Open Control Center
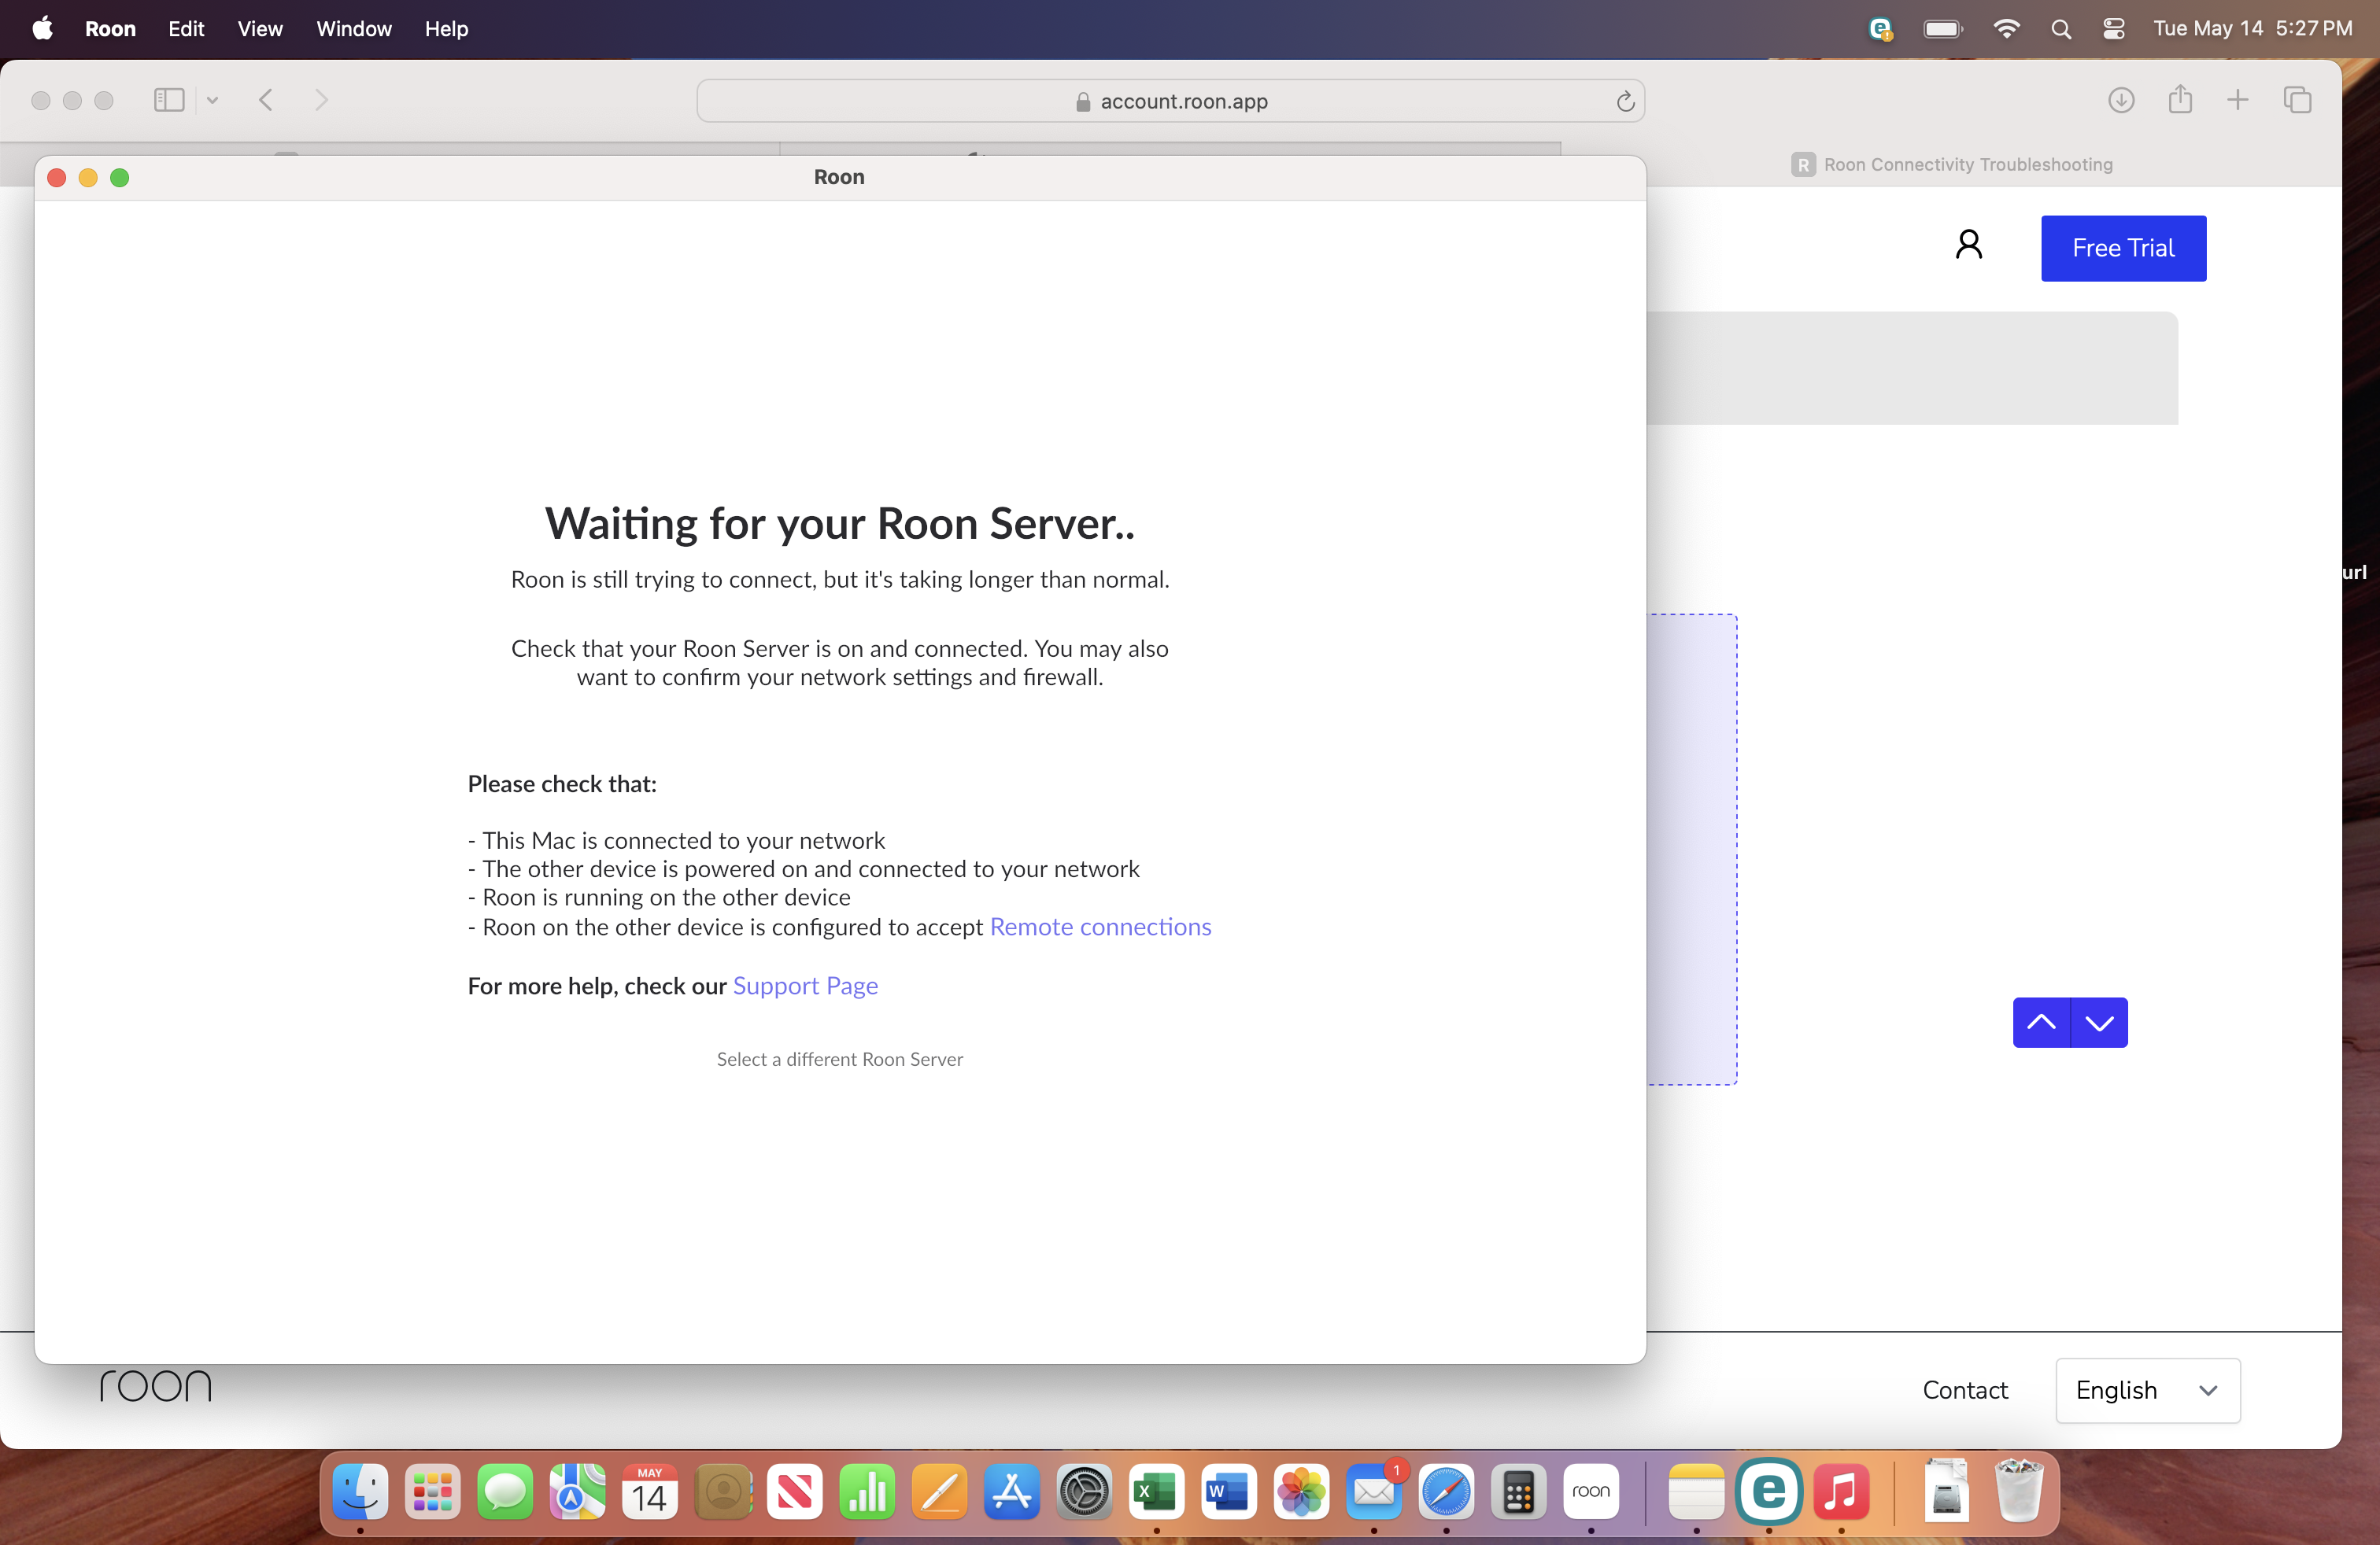Image resolution: width=2380 pixels, height=1545 pixels. (x=2113, y=29)
